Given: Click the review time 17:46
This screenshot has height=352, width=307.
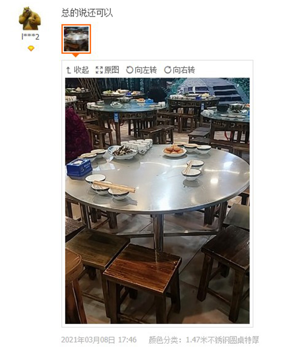Looking at the screenshot, I should [127, 340].
